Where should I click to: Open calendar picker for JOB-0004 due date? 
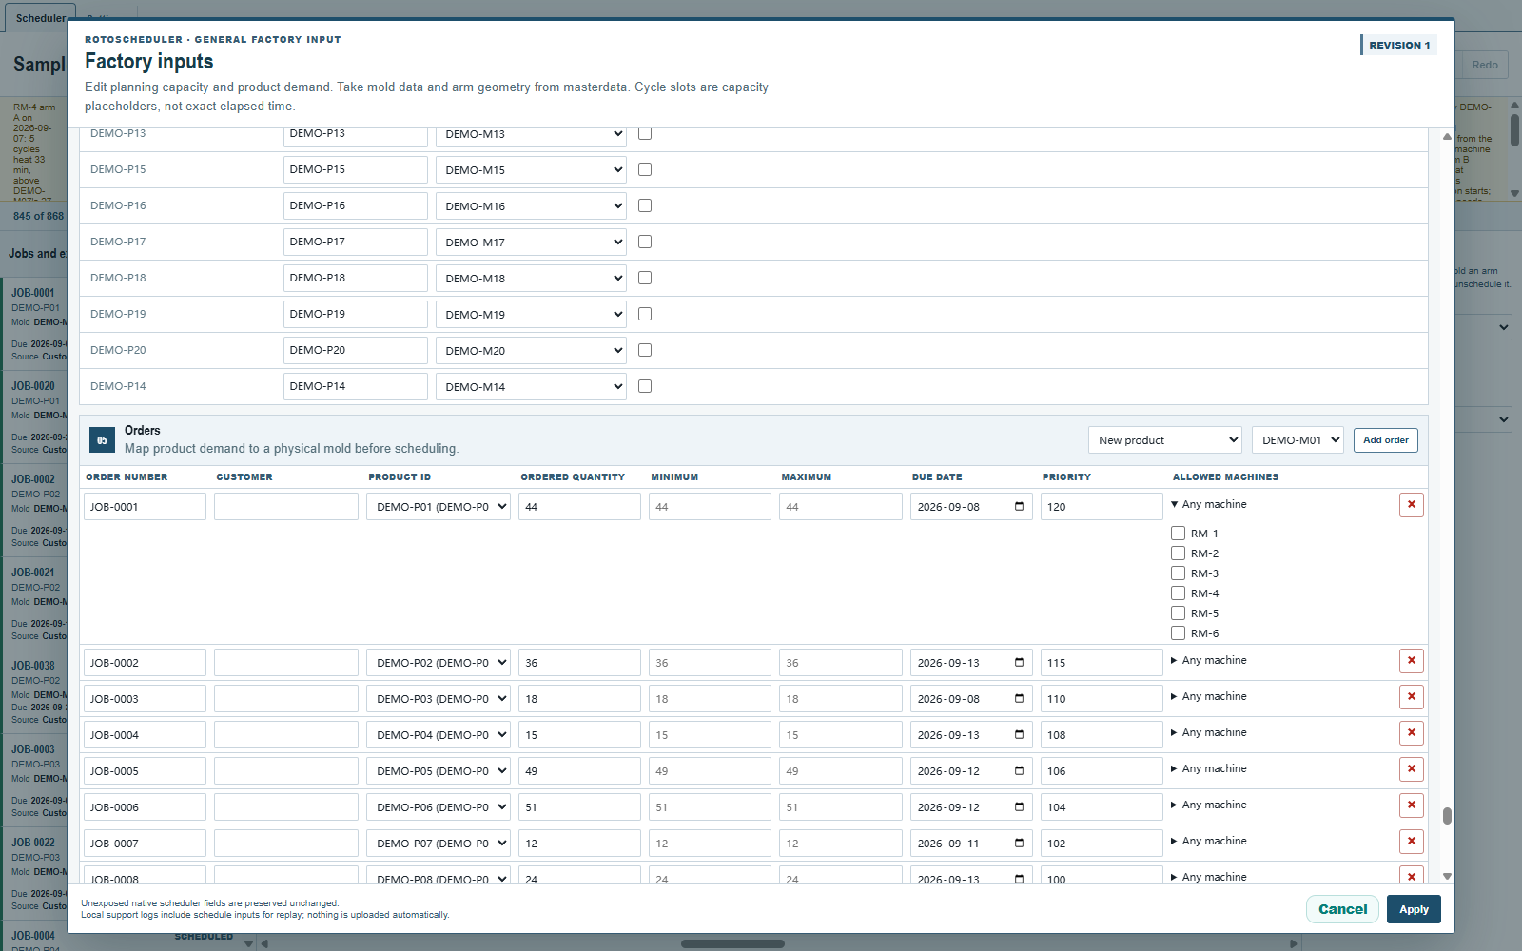[1019, 735]
